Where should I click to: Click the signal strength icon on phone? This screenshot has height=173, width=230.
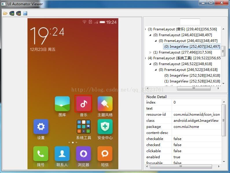96,22
